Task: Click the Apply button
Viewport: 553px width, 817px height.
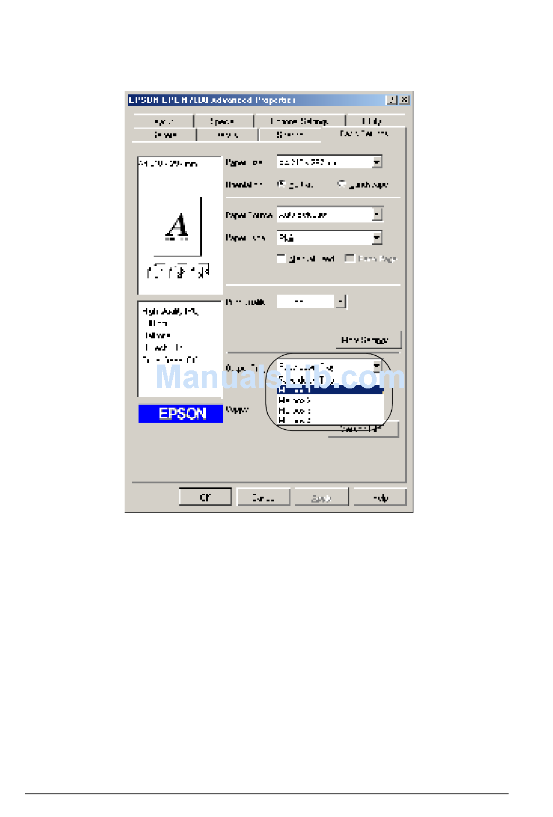Action: [322, 497]
